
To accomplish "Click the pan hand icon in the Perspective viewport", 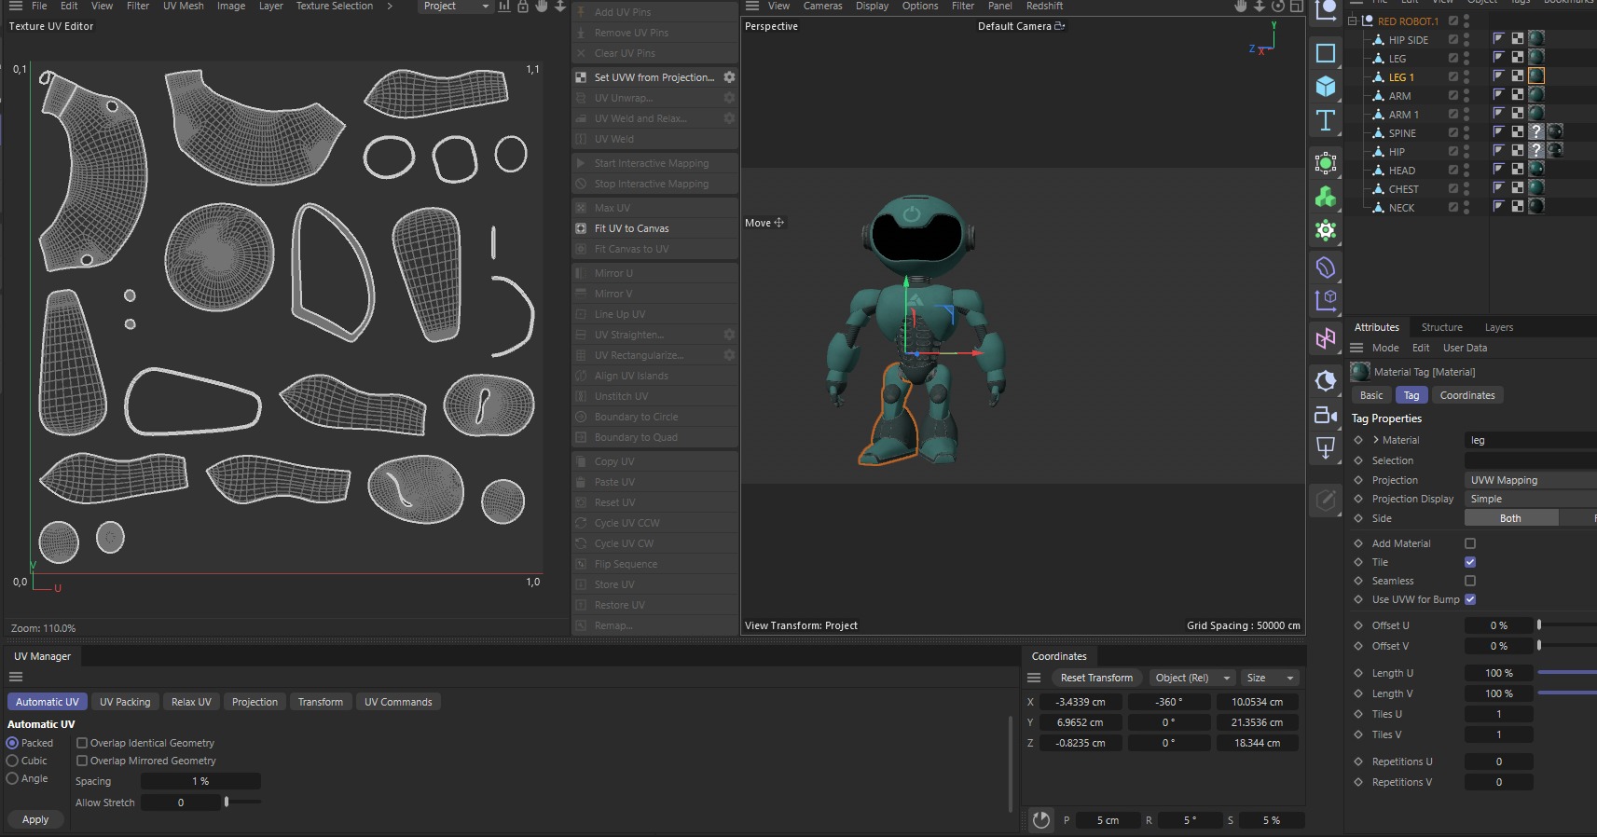I will point(1240,7).
